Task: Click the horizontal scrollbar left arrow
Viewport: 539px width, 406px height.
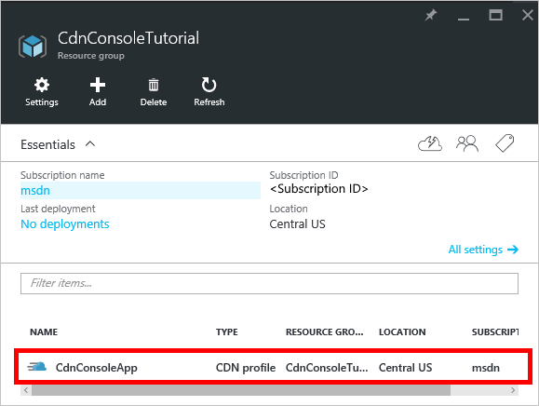Action: (x=26, y=390)
